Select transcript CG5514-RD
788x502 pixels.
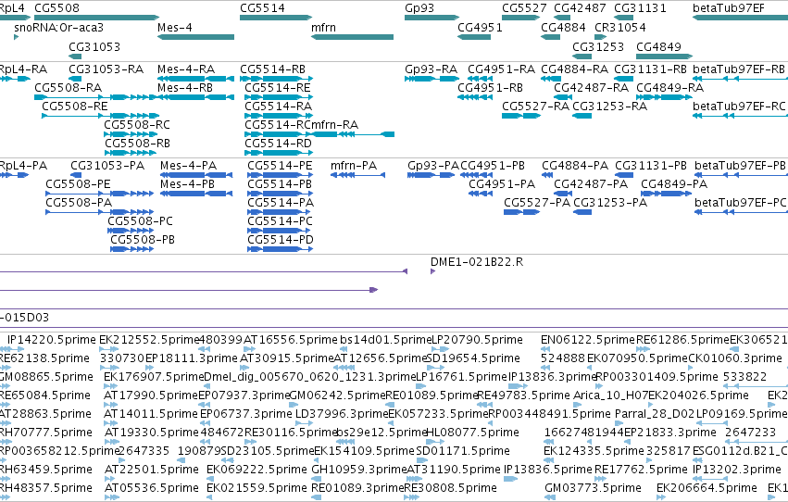[278, 144]
